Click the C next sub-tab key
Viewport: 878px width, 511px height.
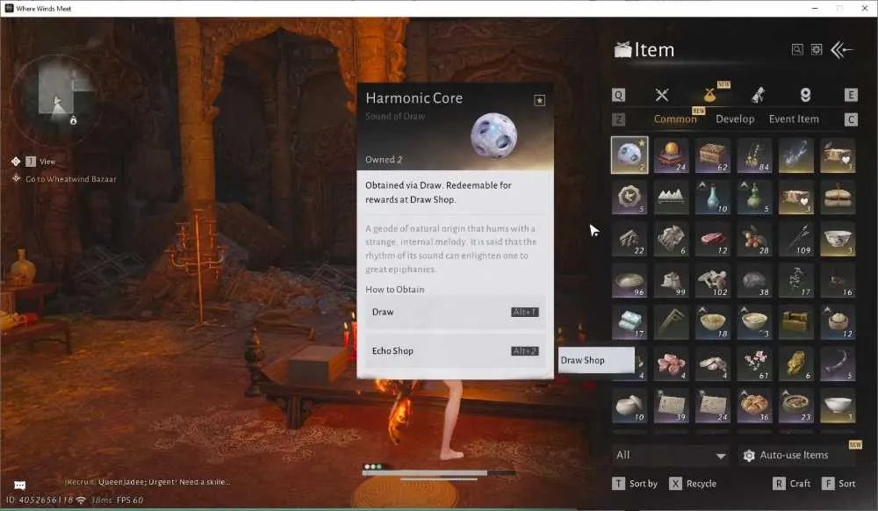[851, 119]
